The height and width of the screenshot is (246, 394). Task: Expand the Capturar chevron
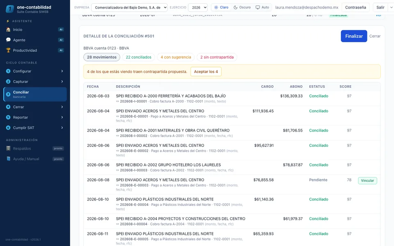point(62,81)
